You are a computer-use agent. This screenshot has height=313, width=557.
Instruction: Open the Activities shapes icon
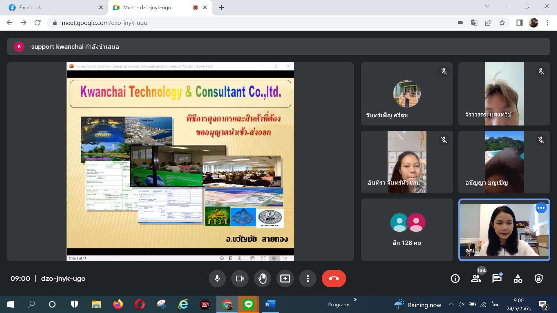pos(518,279)
